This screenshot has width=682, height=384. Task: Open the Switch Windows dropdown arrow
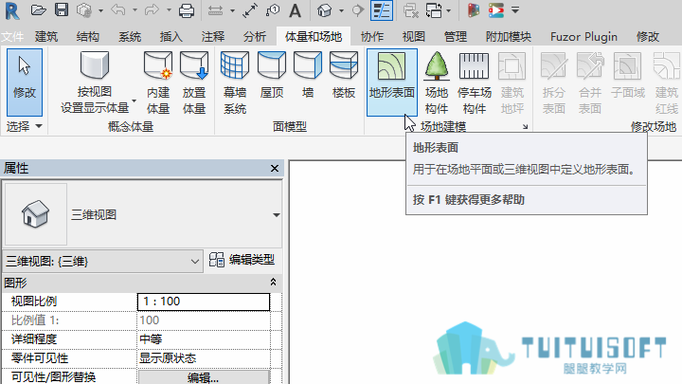449,10
